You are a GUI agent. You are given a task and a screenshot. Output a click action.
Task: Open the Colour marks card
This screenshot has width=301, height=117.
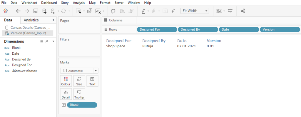(66, 81)
